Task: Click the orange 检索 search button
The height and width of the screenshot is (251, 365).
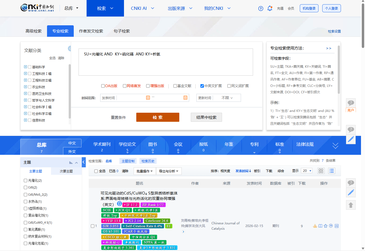Action: click(x=158, y=117)
